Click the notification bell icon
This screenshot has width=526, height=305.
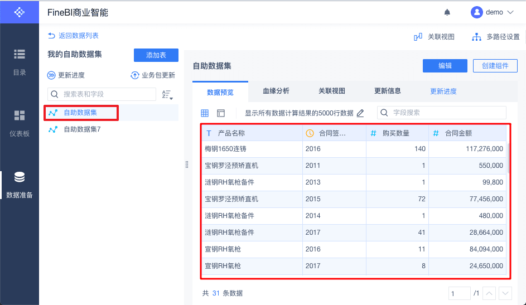coord(447,12)
